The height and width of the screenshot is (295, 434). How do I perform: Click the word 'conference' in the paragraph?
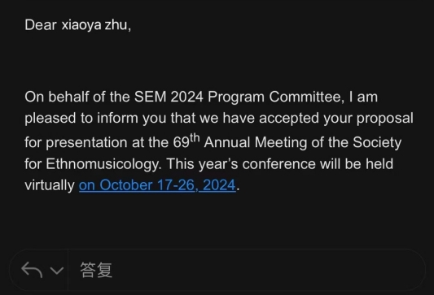279,164
